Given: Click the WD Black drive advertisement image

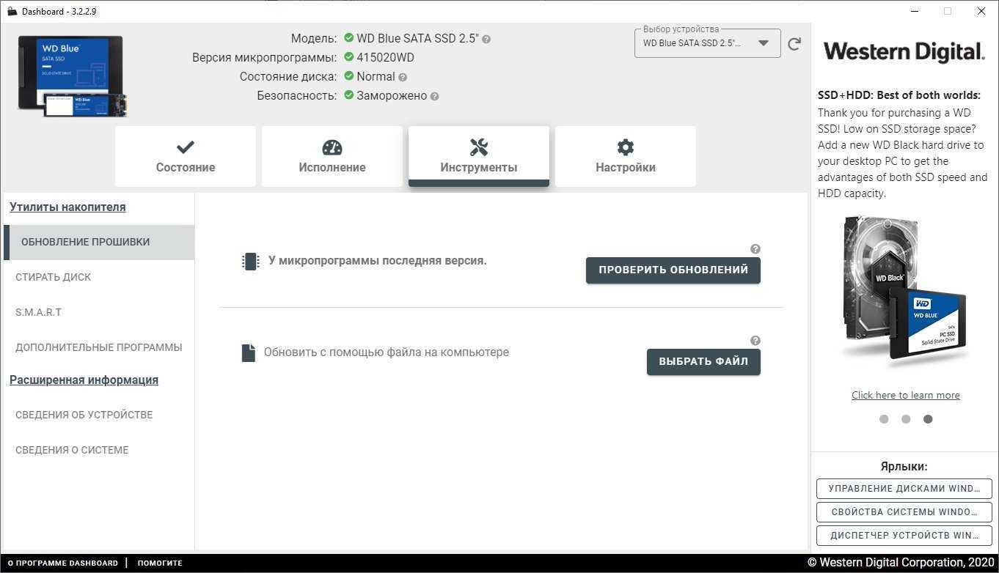Looking at the screenshot, I should click(x=905, y=293).
